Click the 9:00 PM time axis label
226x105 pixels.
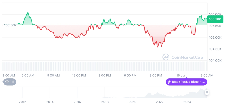(x=156, y=75)
